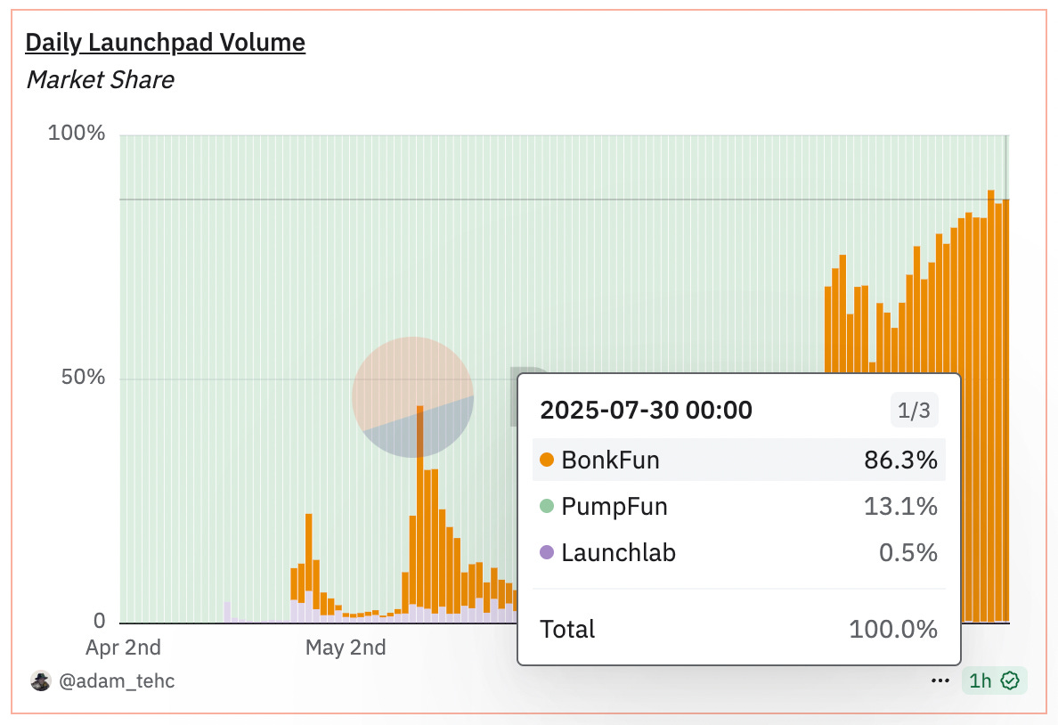Click the Market Share subtitle

coord(100,79)
